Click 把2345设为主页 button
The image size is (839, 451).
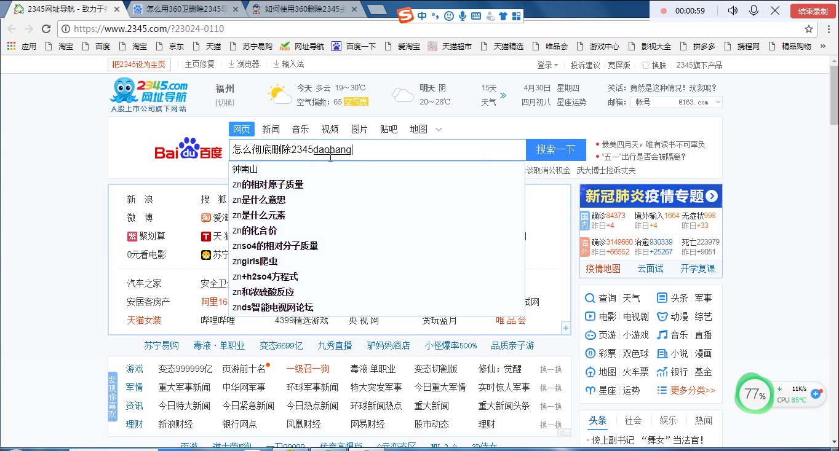[x=138, y=65]
